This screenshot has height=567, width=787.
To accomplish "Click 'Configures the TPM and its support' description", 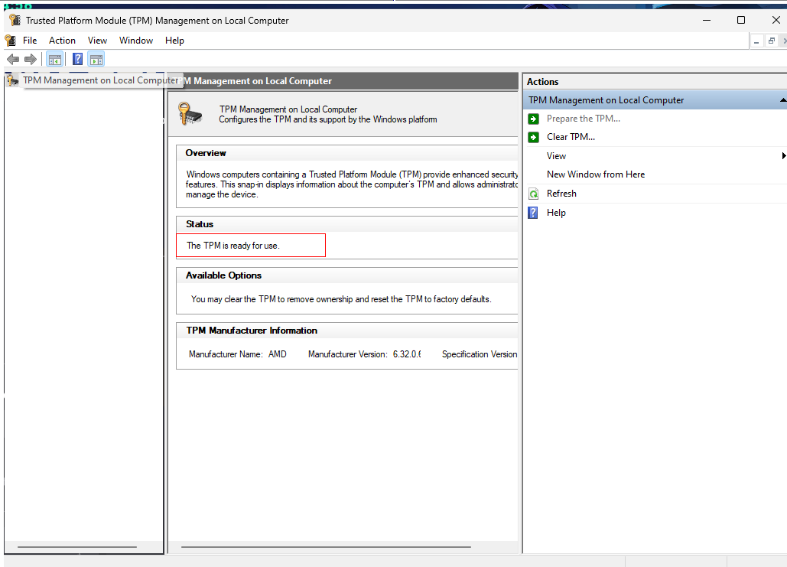I will pos(328,119).
